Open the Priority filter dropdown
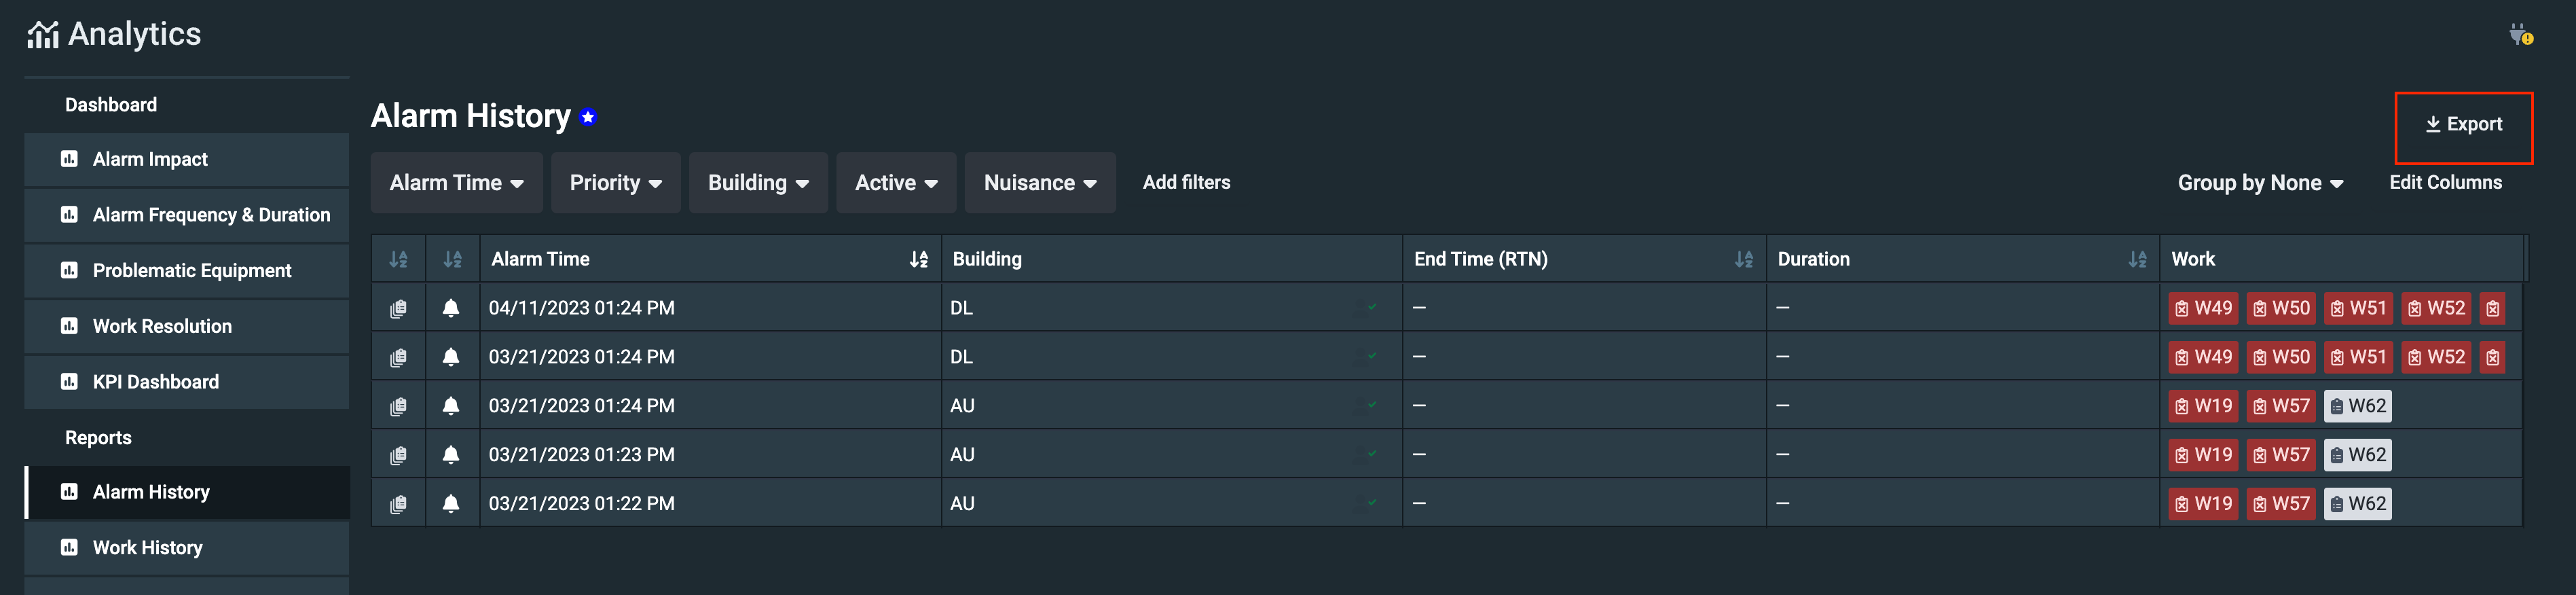The image size is (2576, 595). click(615, 183)
